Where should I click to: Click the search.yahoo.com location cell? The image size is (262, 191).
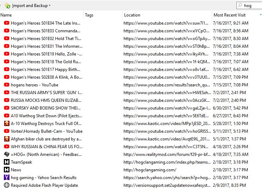pyautogui.click(x=167, y=177)
